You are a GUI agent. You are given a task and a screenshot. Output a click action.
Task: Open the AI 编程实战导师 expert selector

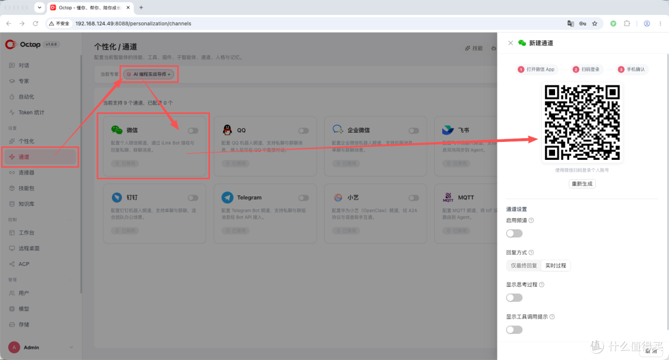point(149,74)
